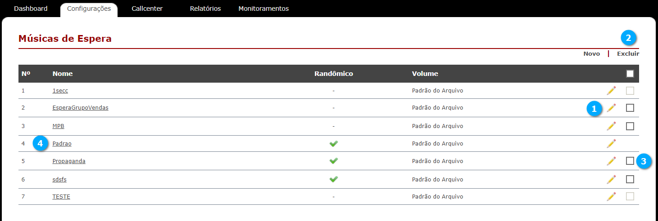Tick the select-all checkbox in table header
The width and height of the screenshot is (658, 221).
(x=630, y=74)
